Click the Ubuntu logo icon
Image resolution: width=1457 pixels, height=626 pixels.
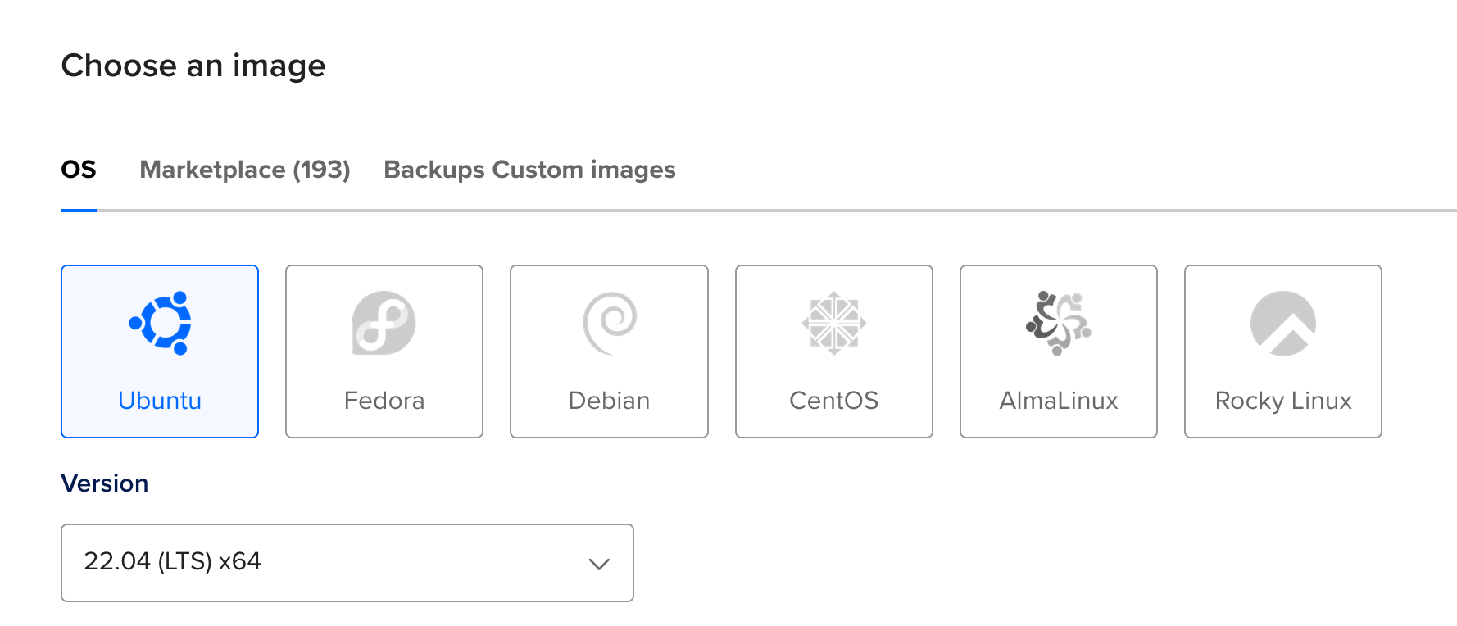(160, 323)
